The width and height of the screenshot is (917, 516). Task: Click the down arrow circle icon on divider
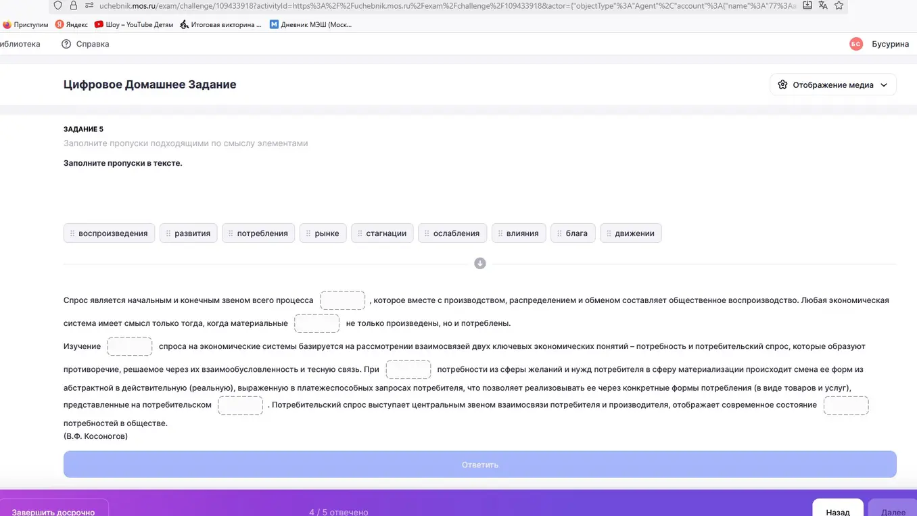480,264
